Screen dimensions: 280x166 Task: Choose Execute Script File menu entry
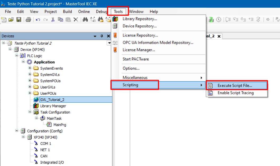[x=235, y=86]
